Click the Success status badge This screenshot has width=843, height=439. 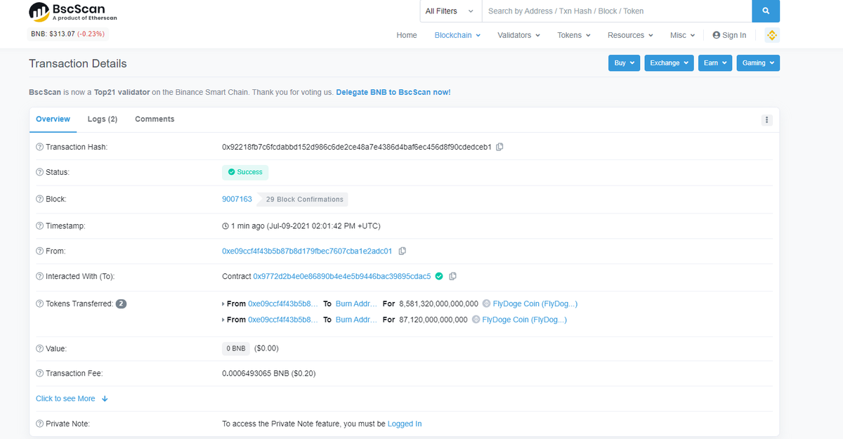245,172
